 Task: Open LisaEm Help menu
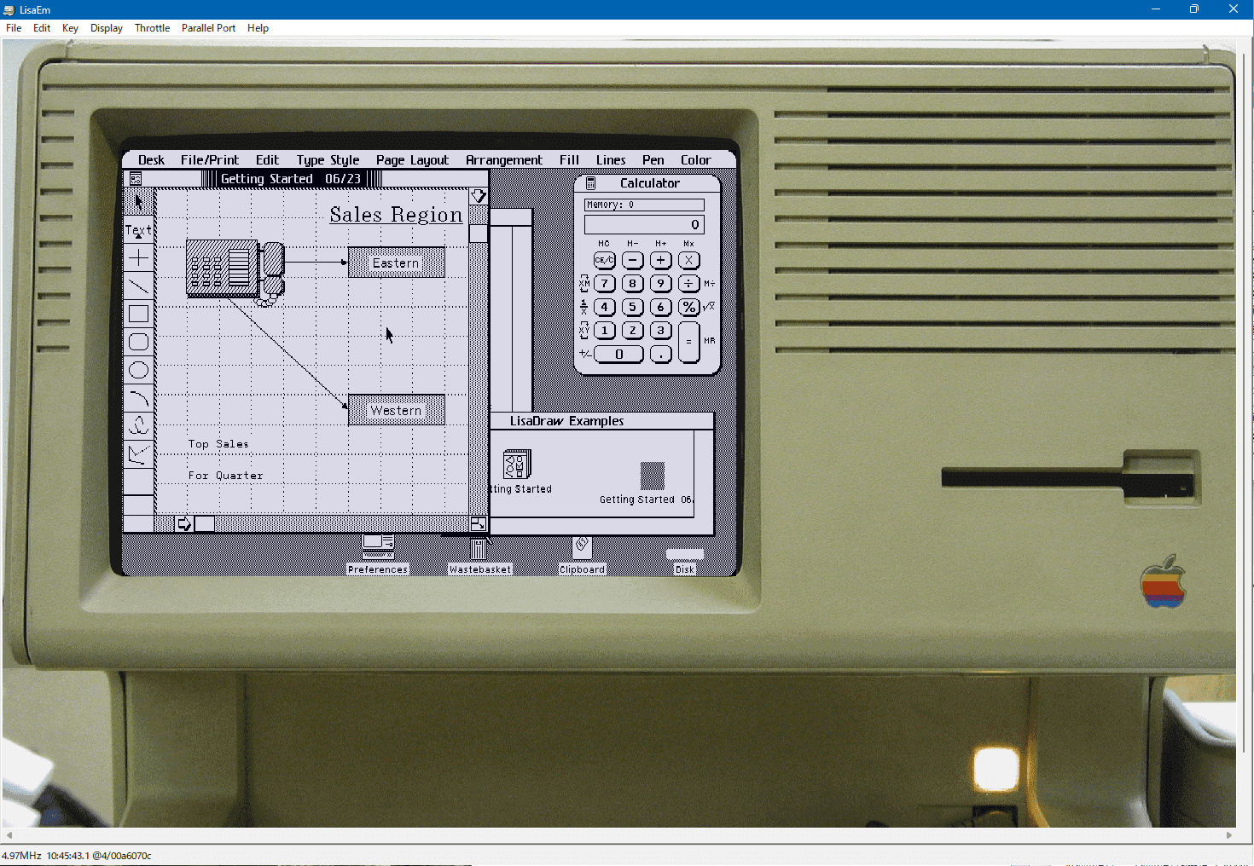pyautogui.click(x=258, y=28)
